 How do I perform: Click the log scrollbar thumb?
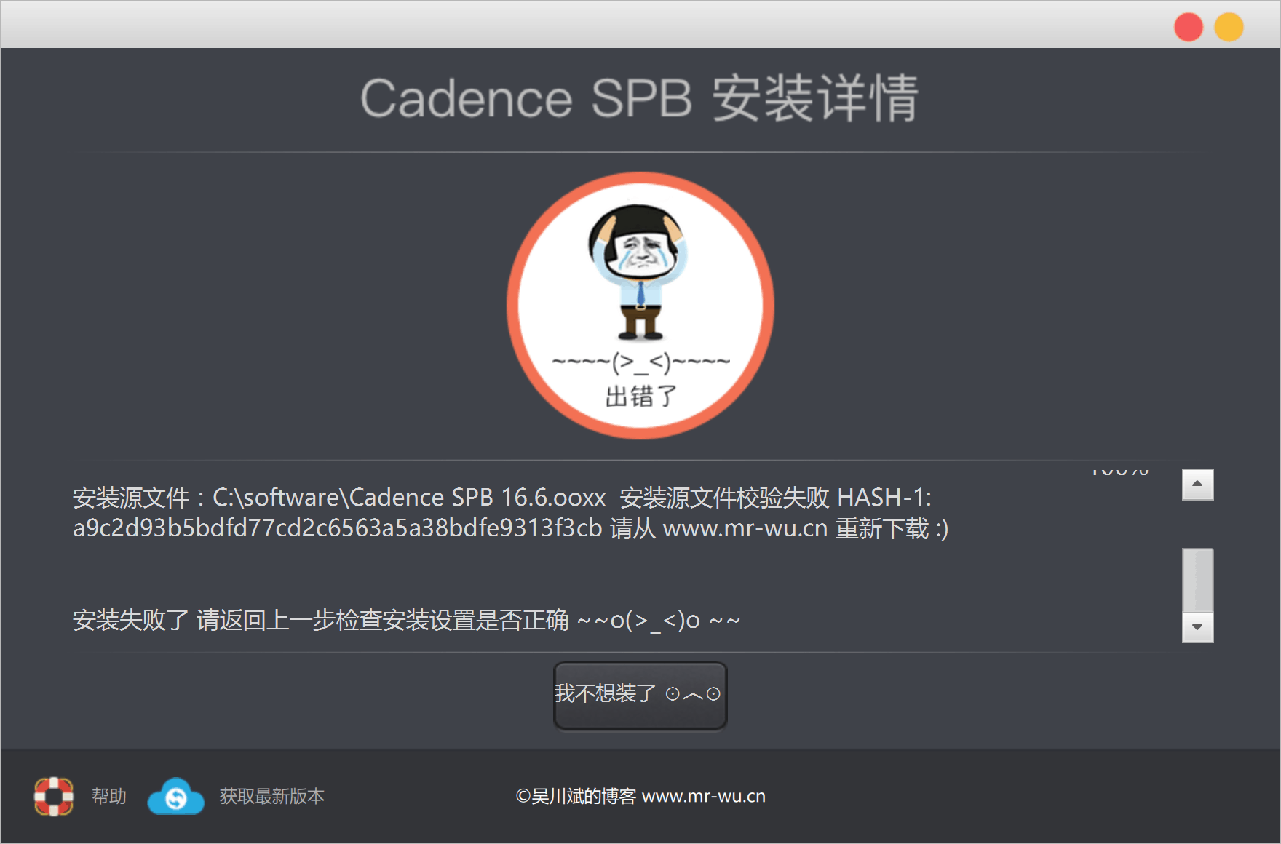(x=1197, y=580)
